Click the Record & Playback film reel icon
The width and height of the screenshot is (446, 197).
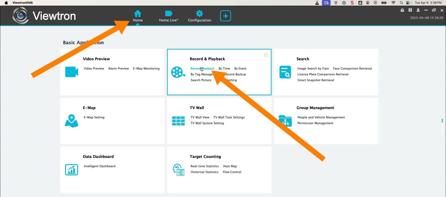click(x=178, y=72)
